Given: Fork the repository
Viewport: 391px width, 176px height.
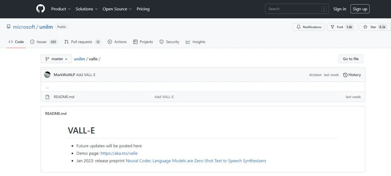Looking at the screenshot, I should (x=342, y=27).
